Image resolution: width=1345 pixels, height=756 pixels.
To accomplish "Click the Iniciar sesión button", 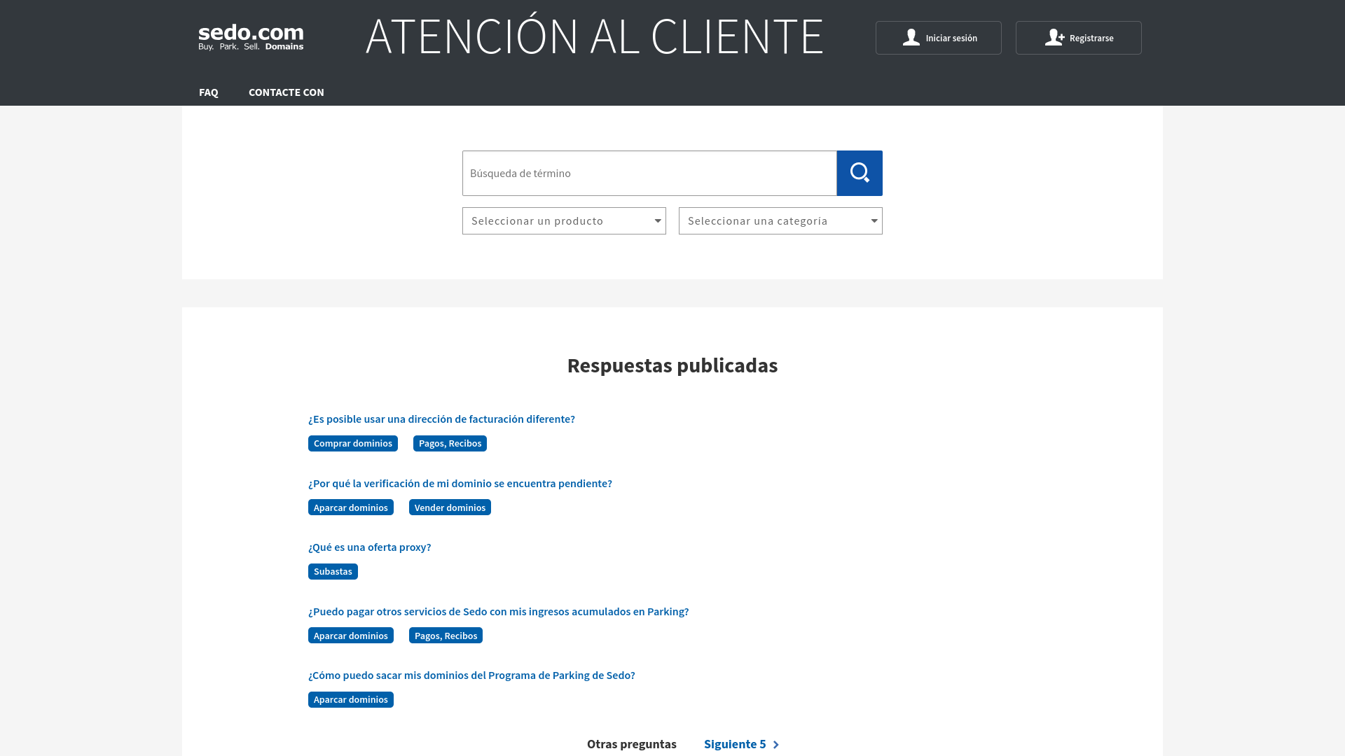I will 938,38.
